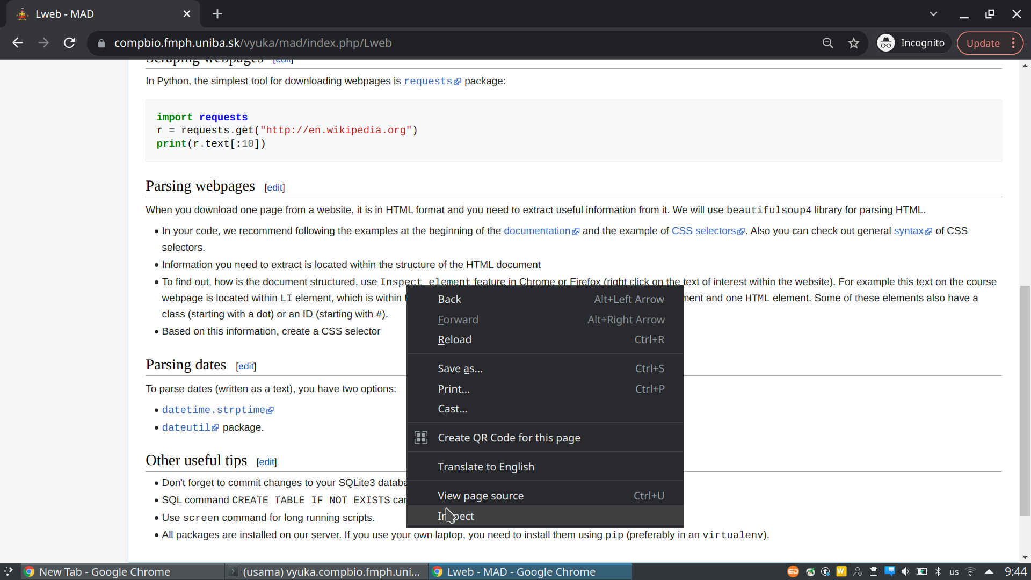This screenshot has width=1031, height=580.
Task: Open the Chrome three-dot menu next to Update
Action: point(1013,43)
